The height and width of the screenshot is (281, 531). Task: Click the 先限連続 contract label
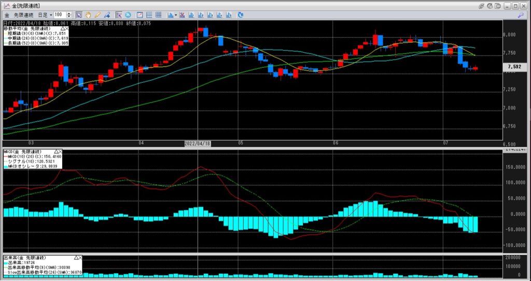pos(24,16)
